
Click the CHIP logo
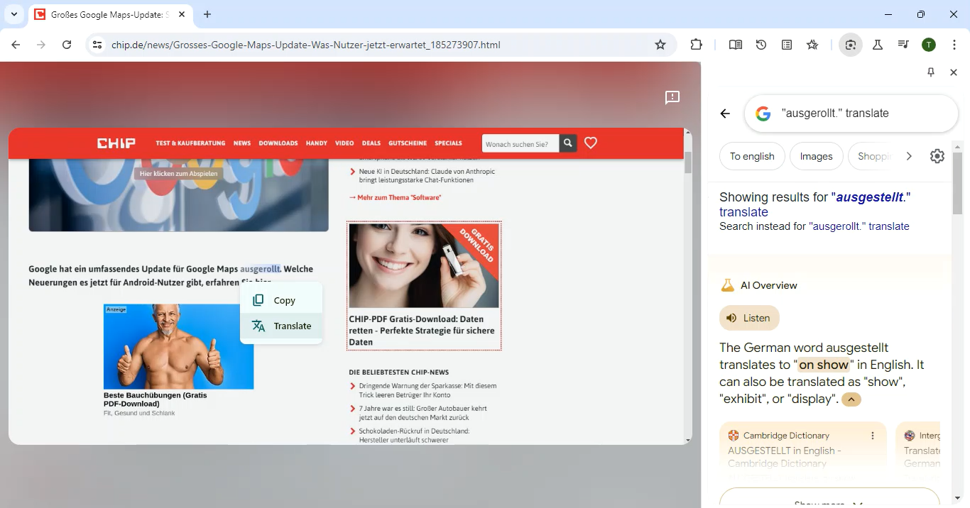point(116,143)
